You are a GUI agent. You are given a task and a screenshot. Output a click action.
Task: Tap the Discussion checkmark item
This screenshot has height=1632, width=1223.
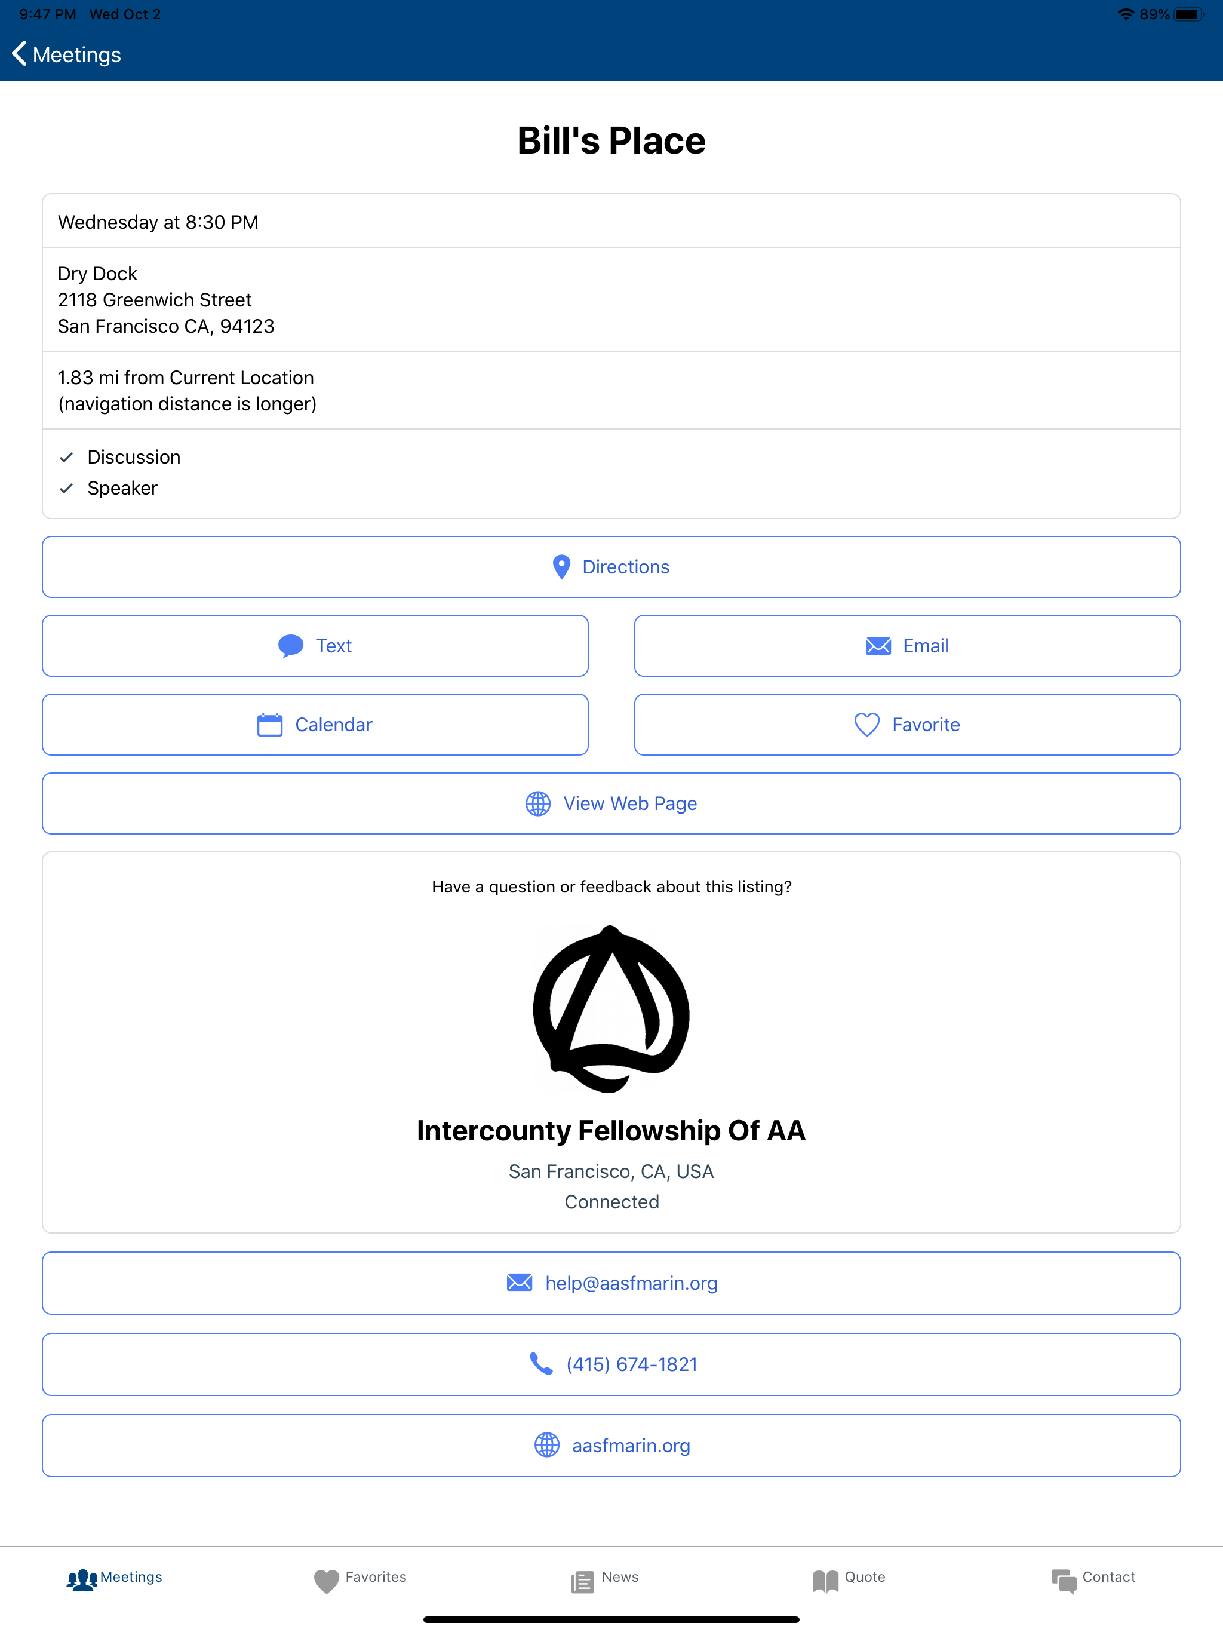pos(134,458)
